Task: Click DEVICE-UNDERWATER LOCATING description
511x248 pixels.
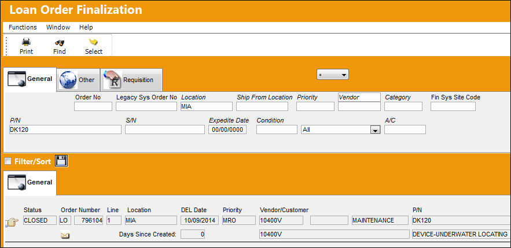Action: click(461, 234)
